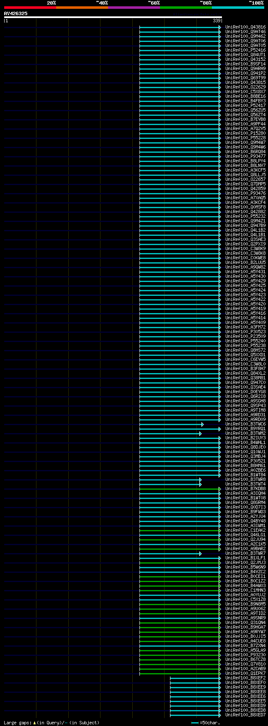The image size is (268, 726).
Task: Select hit label UniRef100_P23509
Action: click(x=245, y=336)
